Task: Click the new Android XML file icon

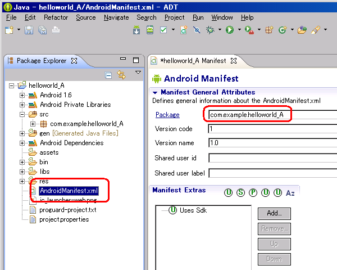Action: [x=184, y=30]
